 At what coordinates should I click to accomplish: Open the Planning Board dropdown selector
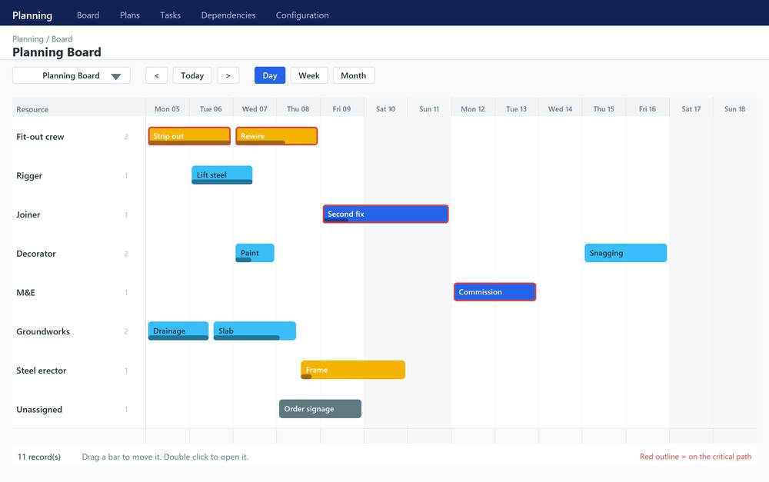[71, 75]
